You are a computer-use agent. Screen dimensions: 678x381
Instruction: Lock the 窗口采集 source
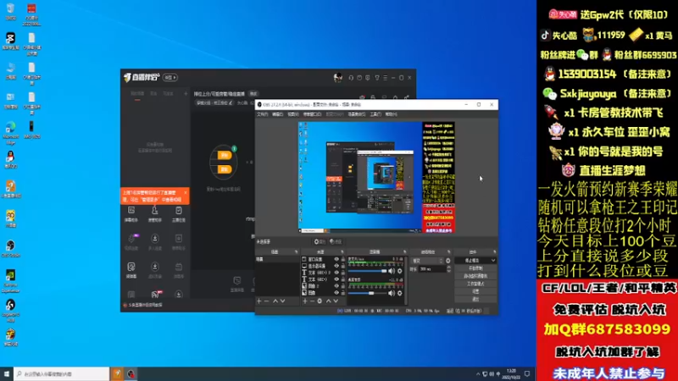click(x=343, y=259)
